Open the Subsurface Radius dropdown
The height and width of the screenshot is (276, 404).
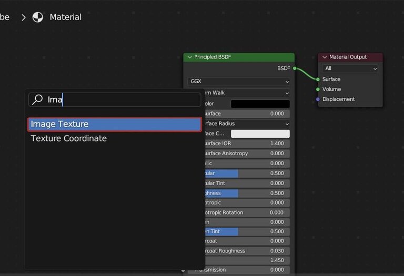(x=245, y=124)
